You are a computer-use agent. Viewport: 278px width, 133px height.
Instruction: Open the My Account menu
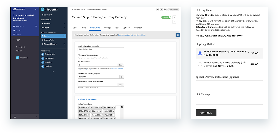(173, 10)
